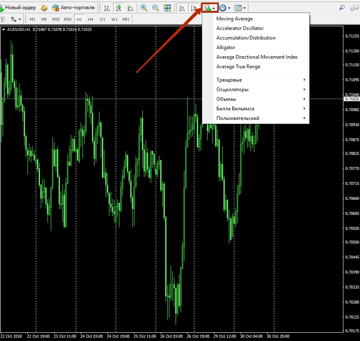360x341 pixels.
Task: Switch chart to candlestick mode
Action: pyautogui.click(x=119, y=7)
